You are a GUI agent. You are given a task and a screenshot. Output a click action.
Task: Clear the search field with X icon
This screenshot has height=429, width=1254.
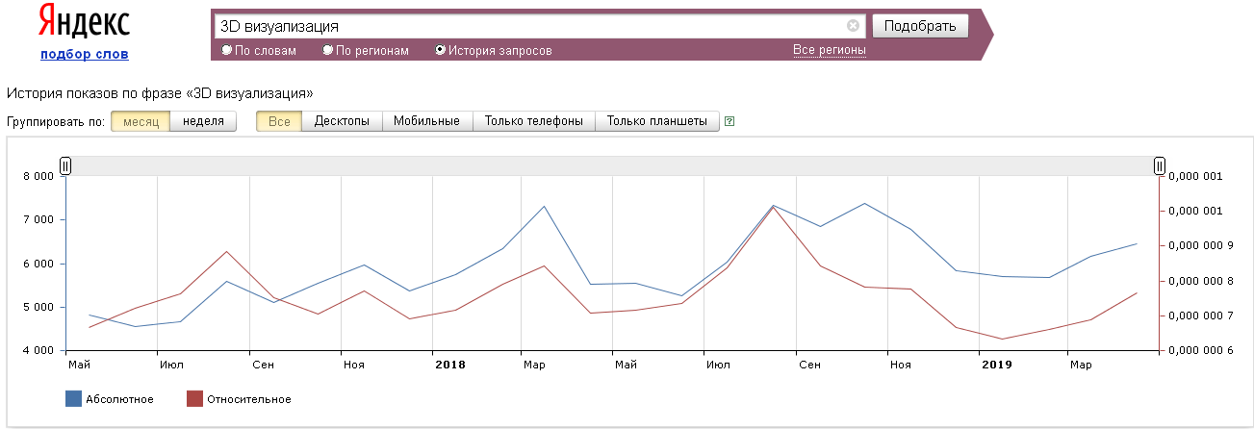coord(853,26)
